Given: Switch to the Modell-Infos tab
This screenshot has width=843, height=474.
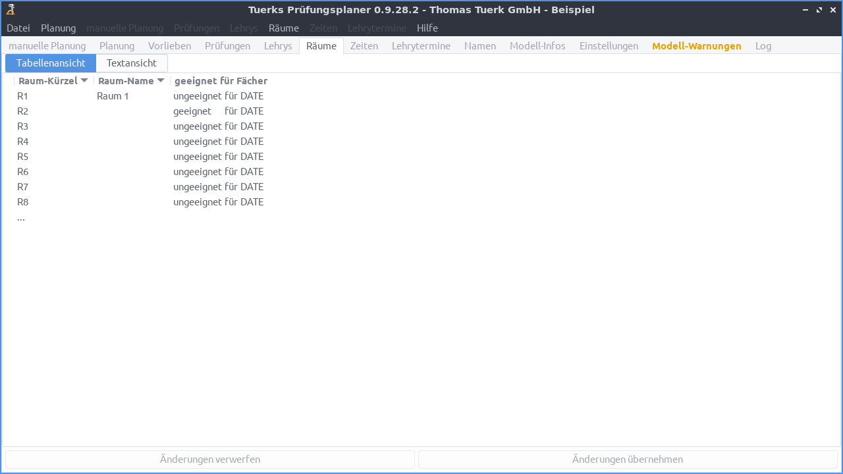Looking at the screenshot, I should click(537, 45).
